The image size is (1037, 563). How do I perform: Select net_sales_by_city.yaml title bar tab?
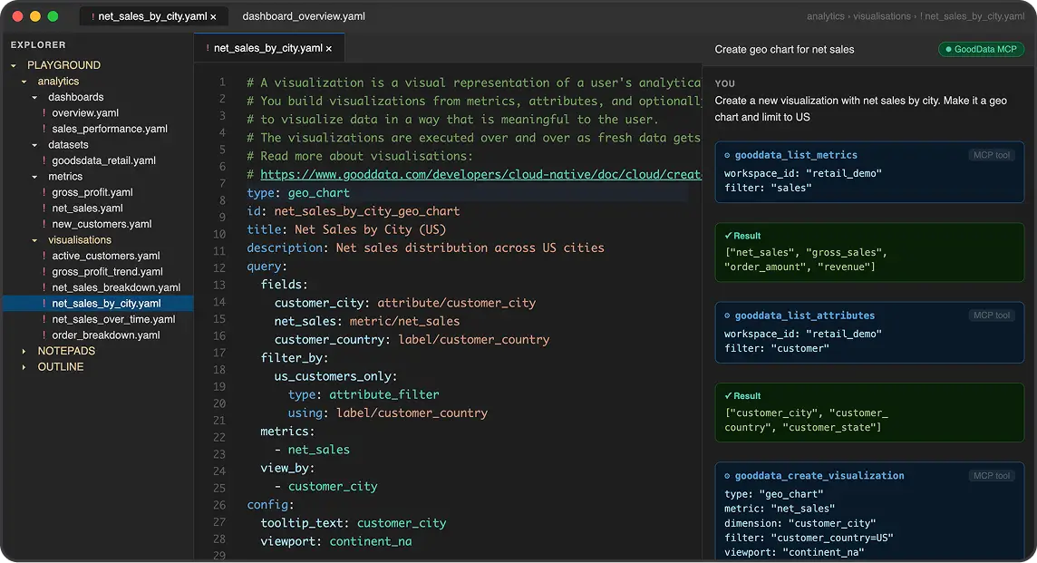(153, 16)
